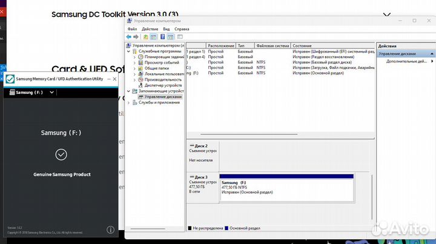Toggle the Show/Hide Console Tree toolbar icon
The image size is (436, 244).
(153, 37)
